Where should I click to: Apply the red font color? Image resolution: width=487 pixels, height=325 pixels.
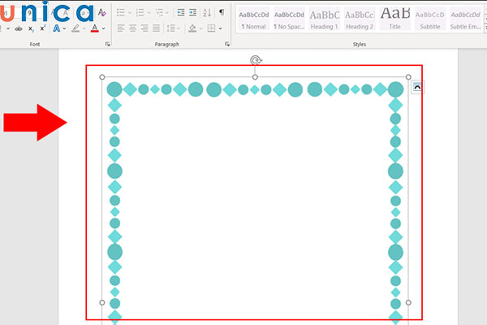95,28
